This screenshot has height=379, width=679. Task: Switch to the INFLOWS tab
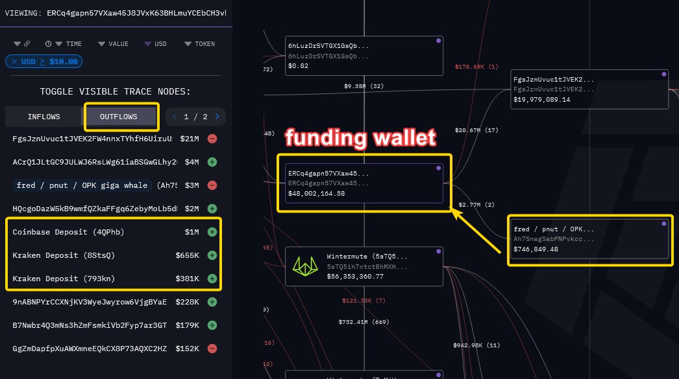(43, 117)
